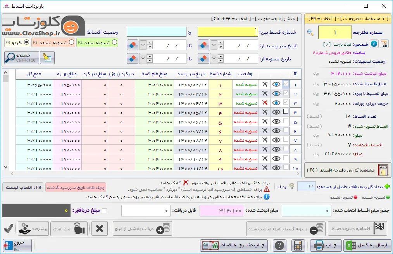
Task: Open due date to dropdown arrow
Action: coord(143,45)
